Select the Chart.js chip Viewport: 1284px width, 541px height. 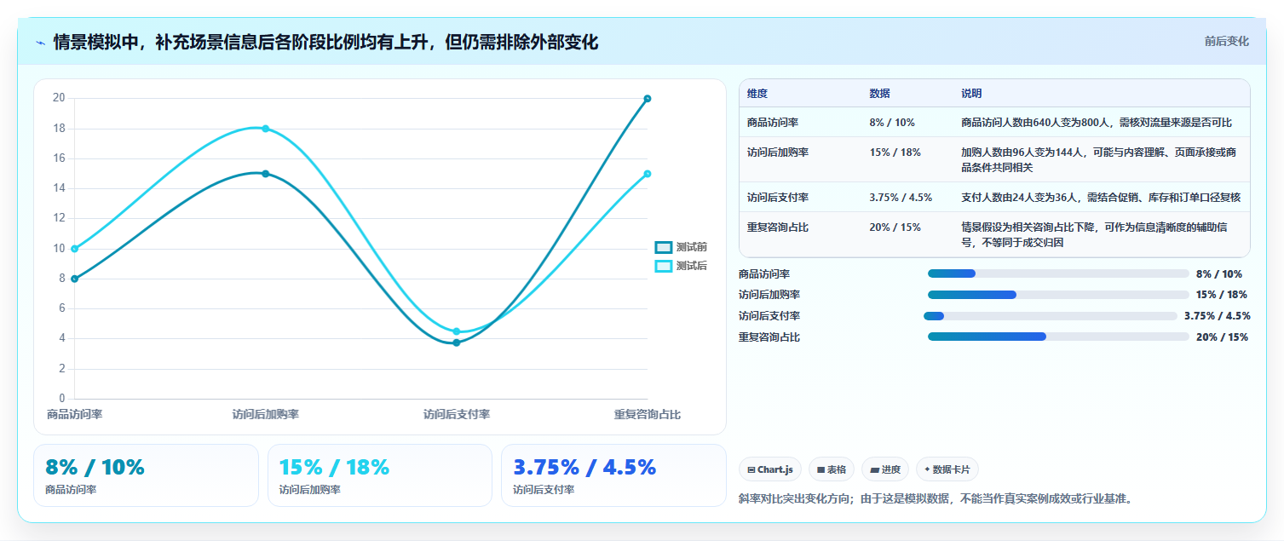770,469
